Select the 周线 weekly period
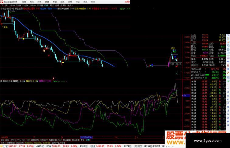Viewport: 230px width, 148px height. (52, 5)
